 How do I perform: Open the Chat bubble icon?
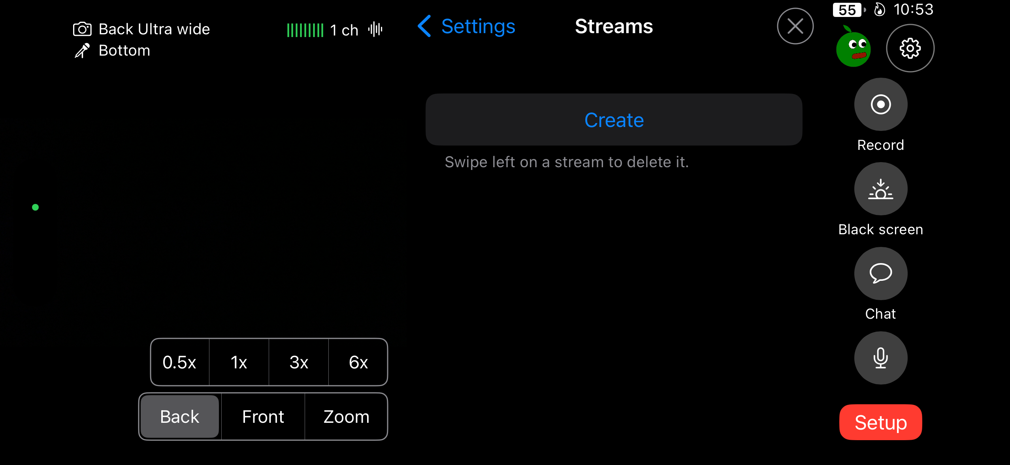[x=880, y=273]
